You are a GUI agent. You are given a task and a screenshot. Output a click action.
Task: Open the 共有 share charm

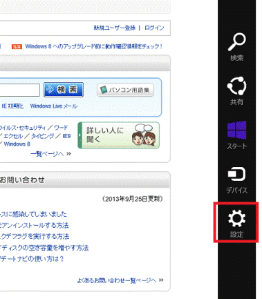(236, 91)
